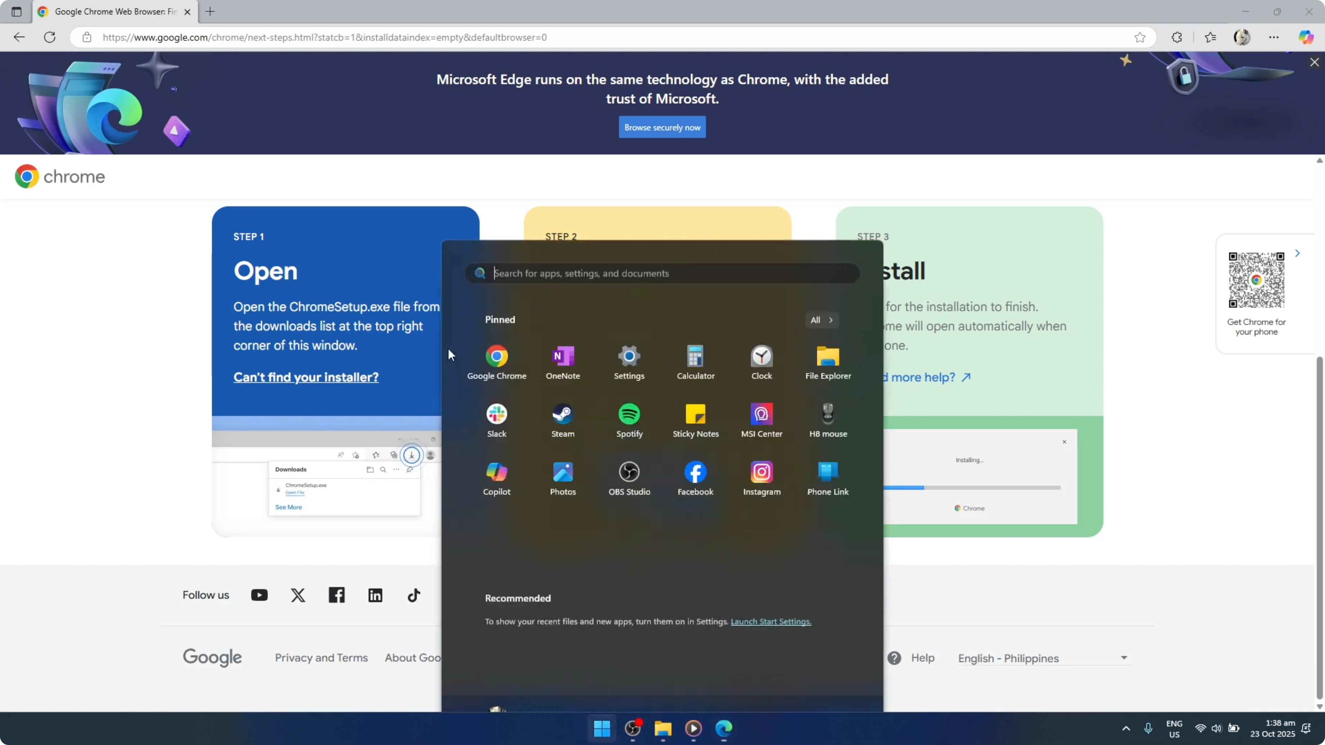Open the Help link in footer
Viewport: 1325px width, 745px height.
point(922,658)
